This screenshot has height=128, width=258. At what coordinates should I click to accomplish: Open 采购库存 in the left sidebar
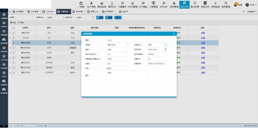[x=4, y=82]
